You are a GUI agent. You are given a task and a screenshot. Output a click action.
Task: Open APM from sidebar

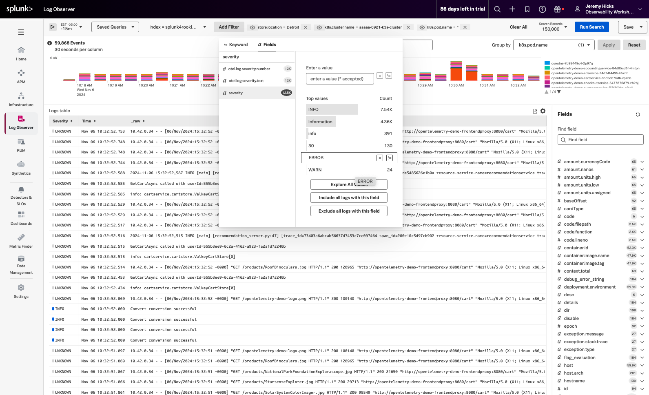21,77
